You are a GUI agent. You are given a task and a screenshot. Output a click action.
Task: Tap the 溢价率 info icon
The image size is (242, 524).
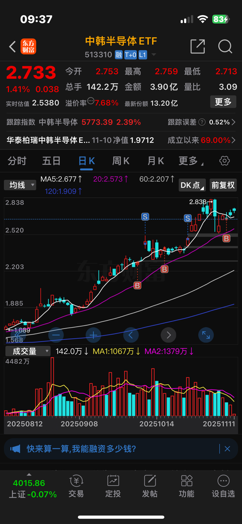(x=91, y=101)
